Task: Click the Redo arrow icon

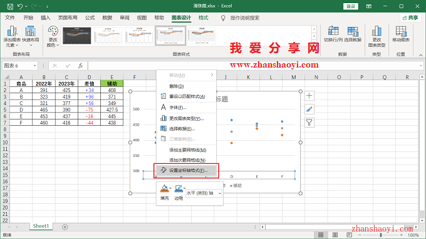Action: (34, 6)
